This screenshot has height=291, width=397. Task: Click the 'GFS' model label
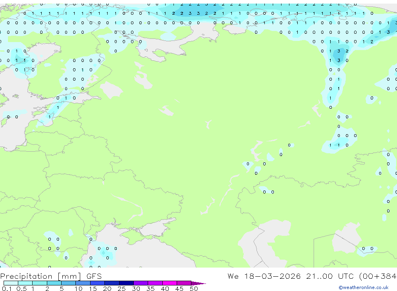point(94,276)
